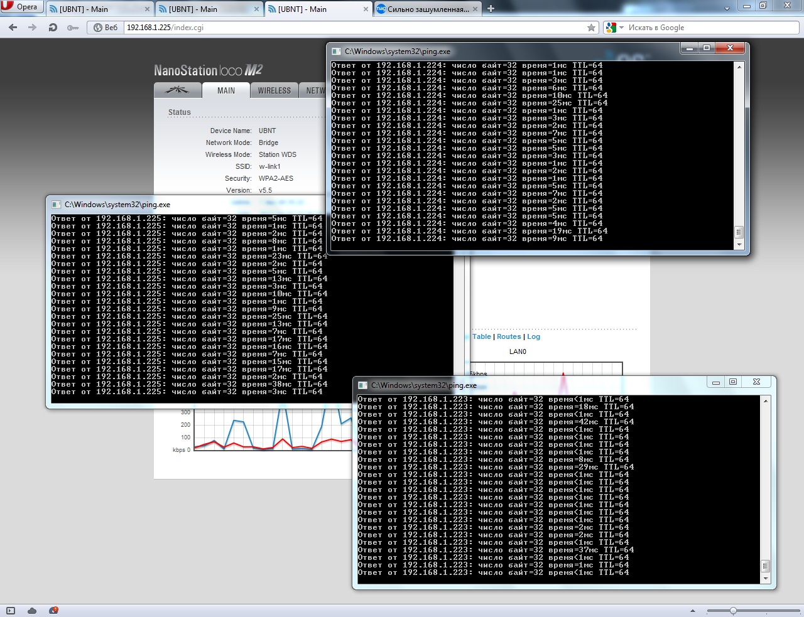
Task: Toggle the Opera panels icon in status bar
Action: pos(11,610)
